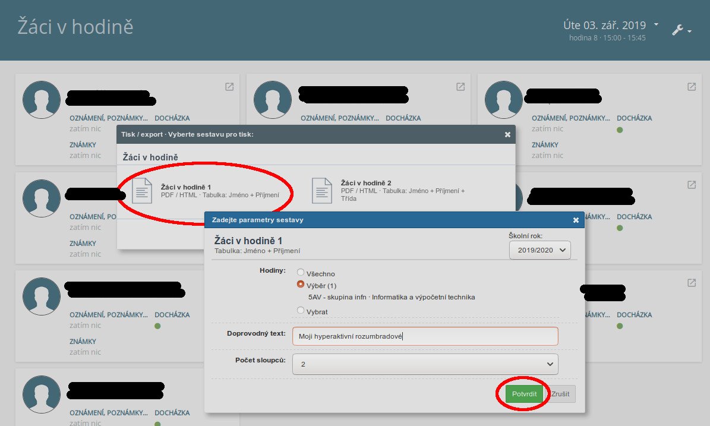Viewport: 710px width, 426px height.
Task: Click the Zrušit cancel button
Action: click(x=561, y=394)
